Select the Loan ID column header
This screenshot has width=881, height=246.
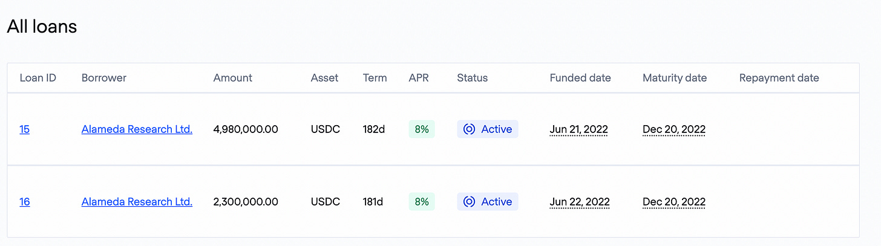pos(38,77)
